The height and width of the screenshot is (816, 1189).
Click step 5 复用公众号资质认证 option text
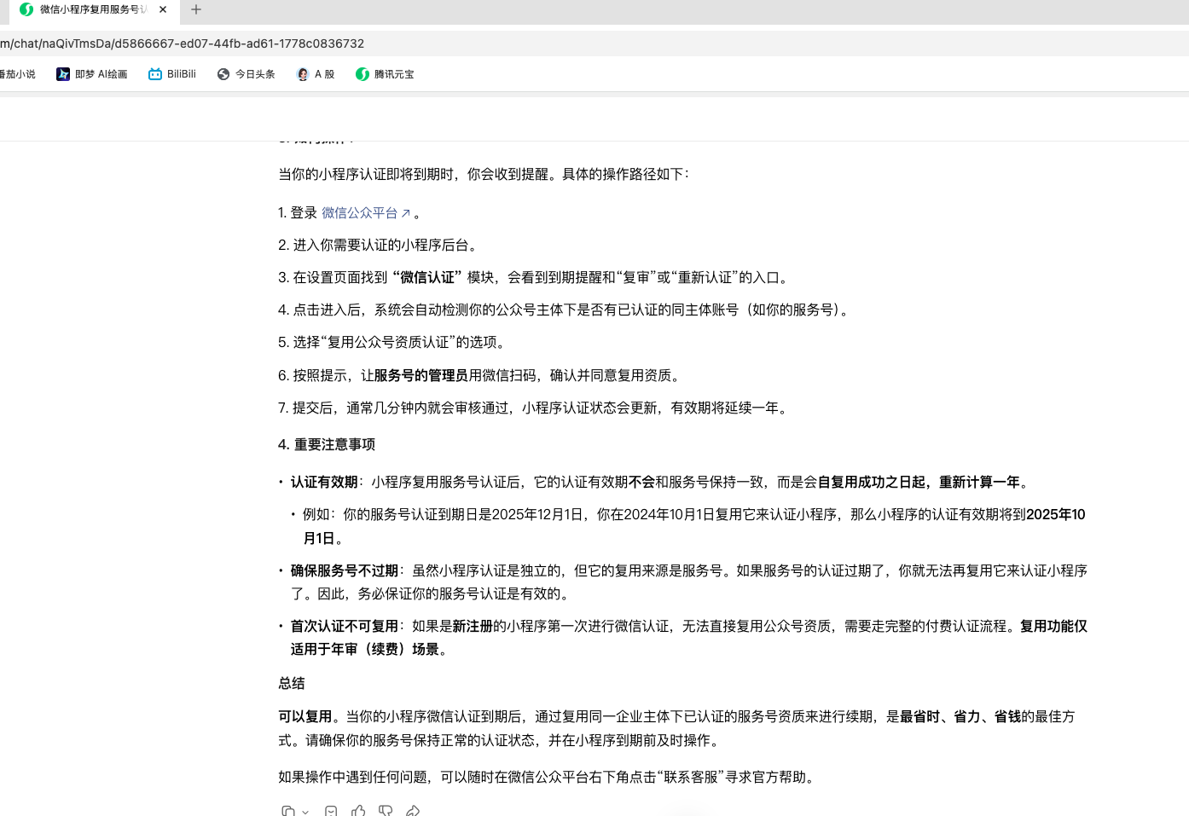click(391, 342)
